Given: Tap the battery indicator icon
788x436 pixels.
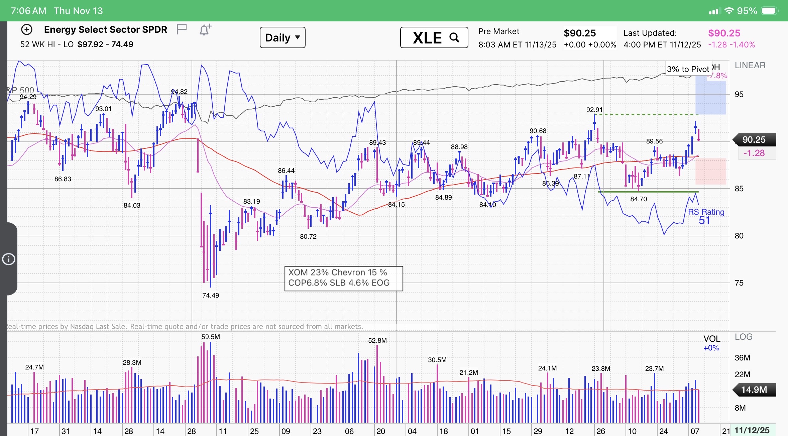Looking at the screenshot, I should (769, 11).
